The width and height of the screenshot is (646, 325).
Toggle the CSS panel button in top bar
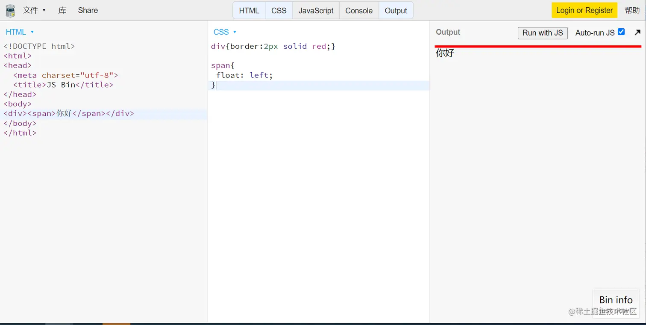279,10
